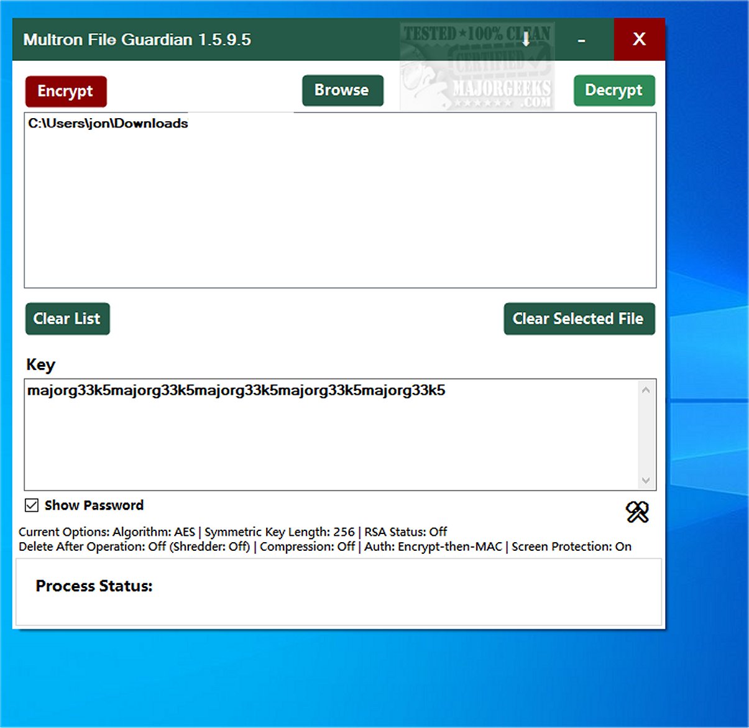Click the Key label above the password box
The image size is (749, 728).
[40, 365]
